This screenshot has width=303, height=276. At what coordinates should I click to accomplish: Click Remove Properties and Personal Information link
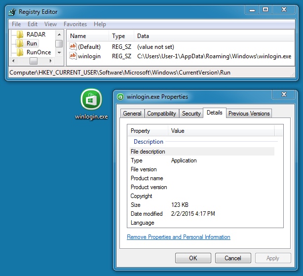[x=178, y=237]
